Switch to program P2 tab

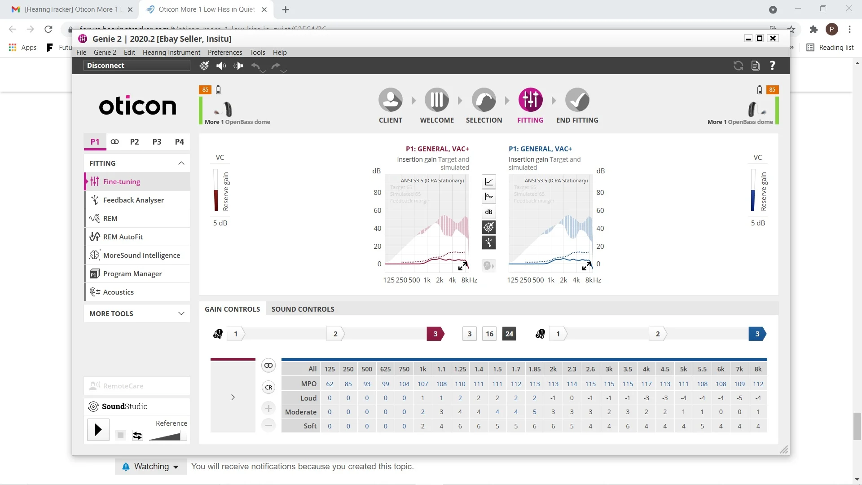(x=134, y=142)
